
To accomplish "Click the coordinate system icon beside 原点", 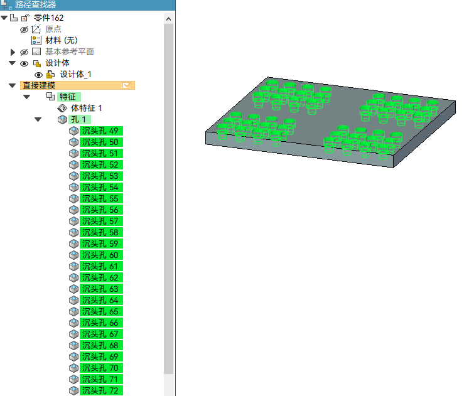I will point(36,29).
